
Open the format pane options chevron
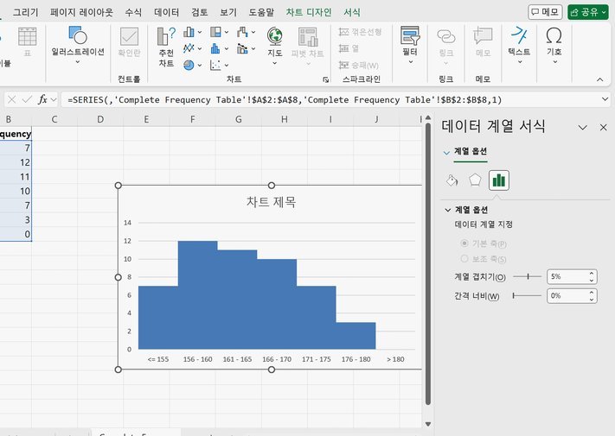pyautogui.click(x=583, y=128)
